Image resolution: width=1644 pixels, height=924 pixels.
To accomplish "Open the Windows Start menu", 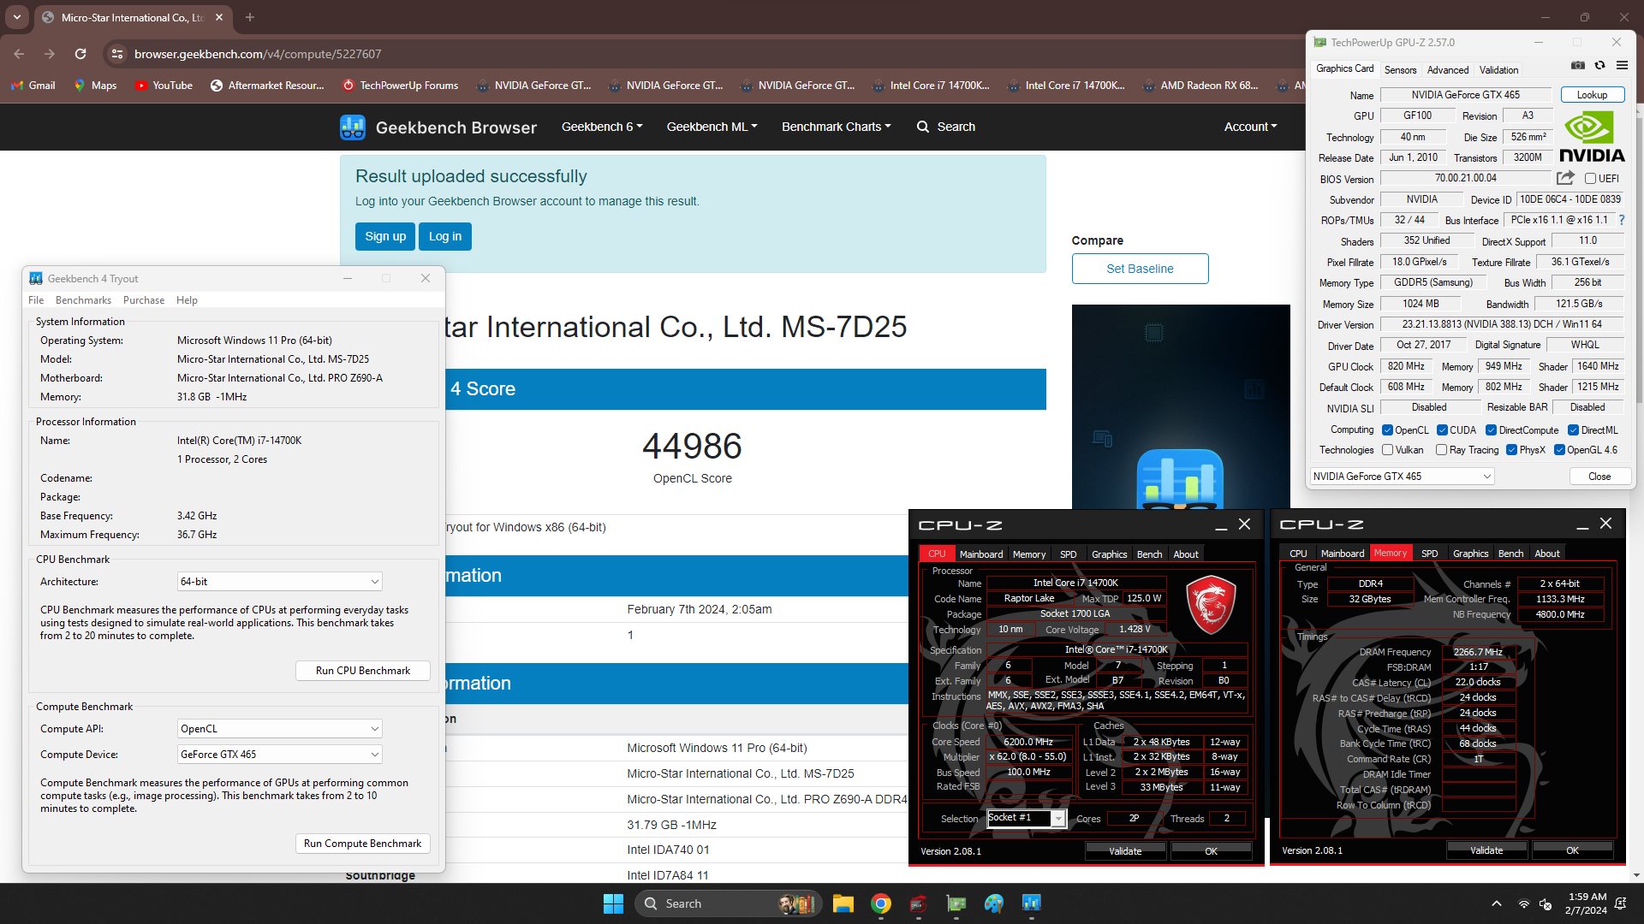I will coord(613,903).
